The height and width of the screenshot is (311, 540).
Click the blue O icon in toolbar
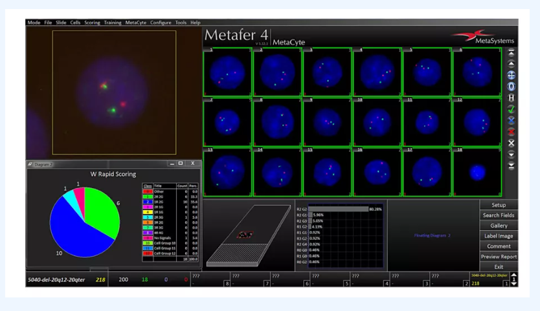point(511,87)
